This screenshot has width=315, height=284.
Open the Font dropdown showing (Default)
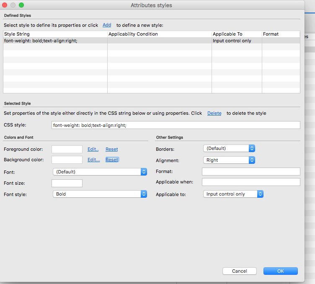pos(100,172)
